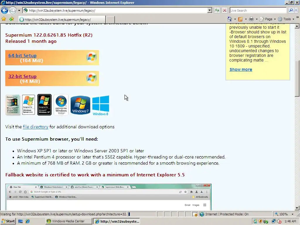Viewport: 300px width, 225px height.
Task: Click the vertical scrollbar down arrow
Action: tap(297, 208)
